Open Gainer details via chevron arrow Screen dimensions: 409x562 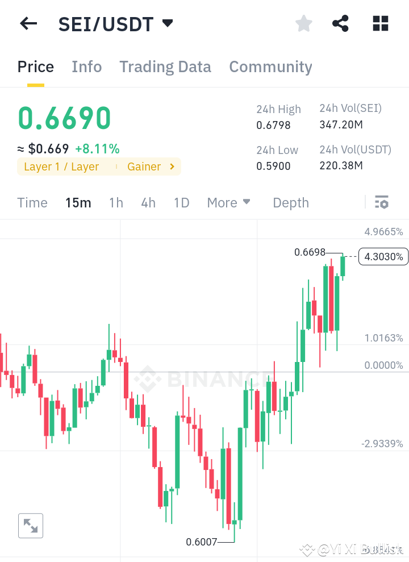click(x=170, y=166)
